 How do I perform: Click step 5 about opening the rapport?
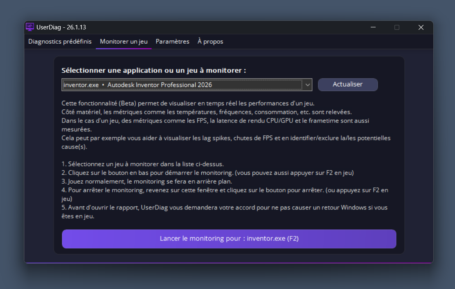tap(224, 207)
